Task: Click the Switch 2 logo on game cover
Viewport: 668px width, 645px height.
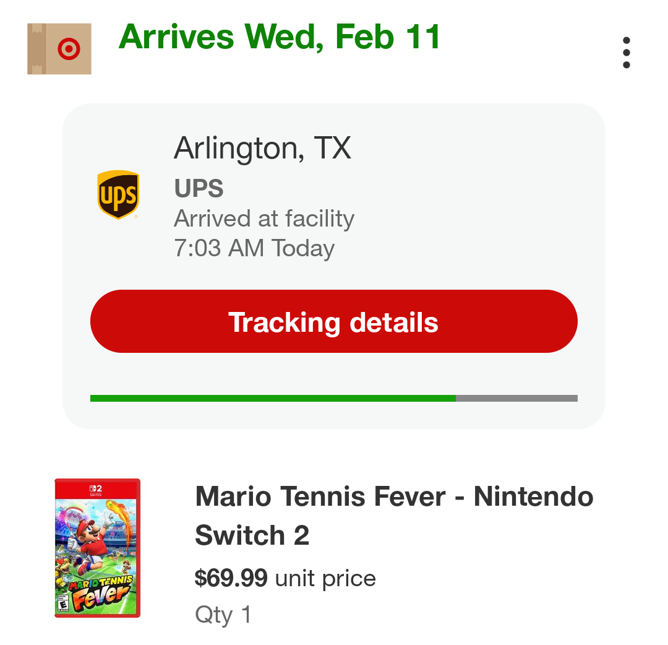Action: tap(96, 490)
